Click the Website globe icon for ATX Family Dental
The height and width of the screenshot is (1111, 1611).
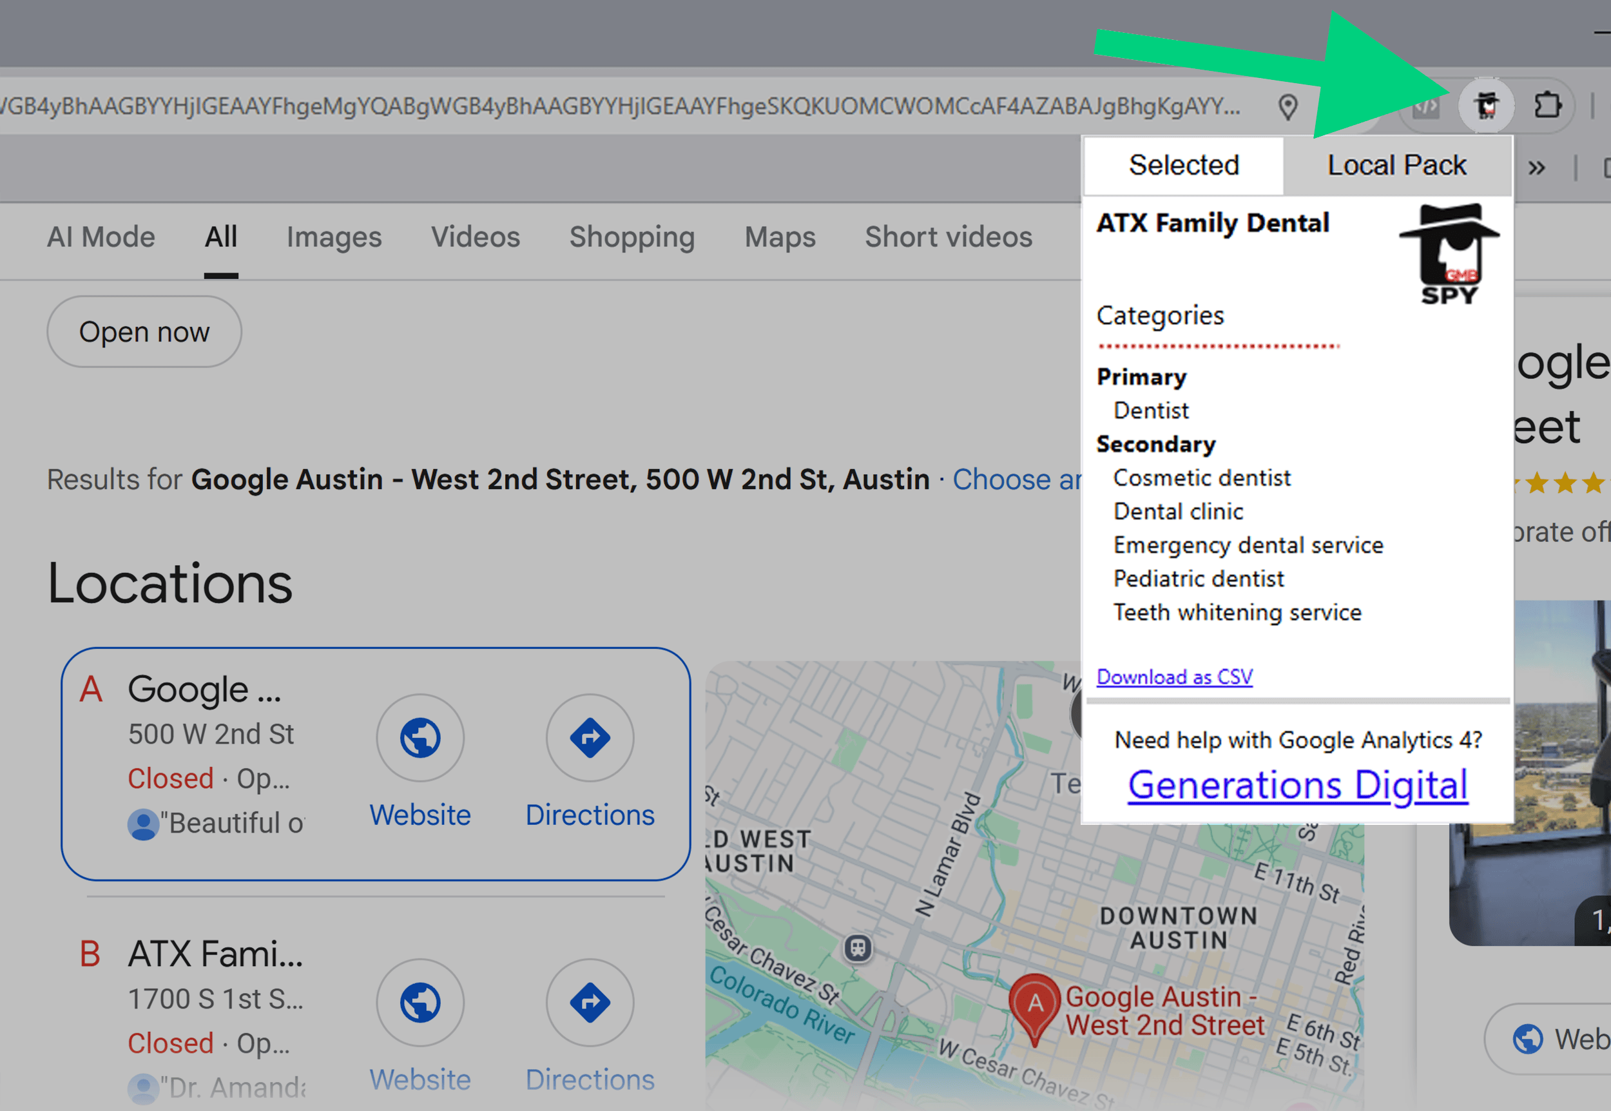420,1002
